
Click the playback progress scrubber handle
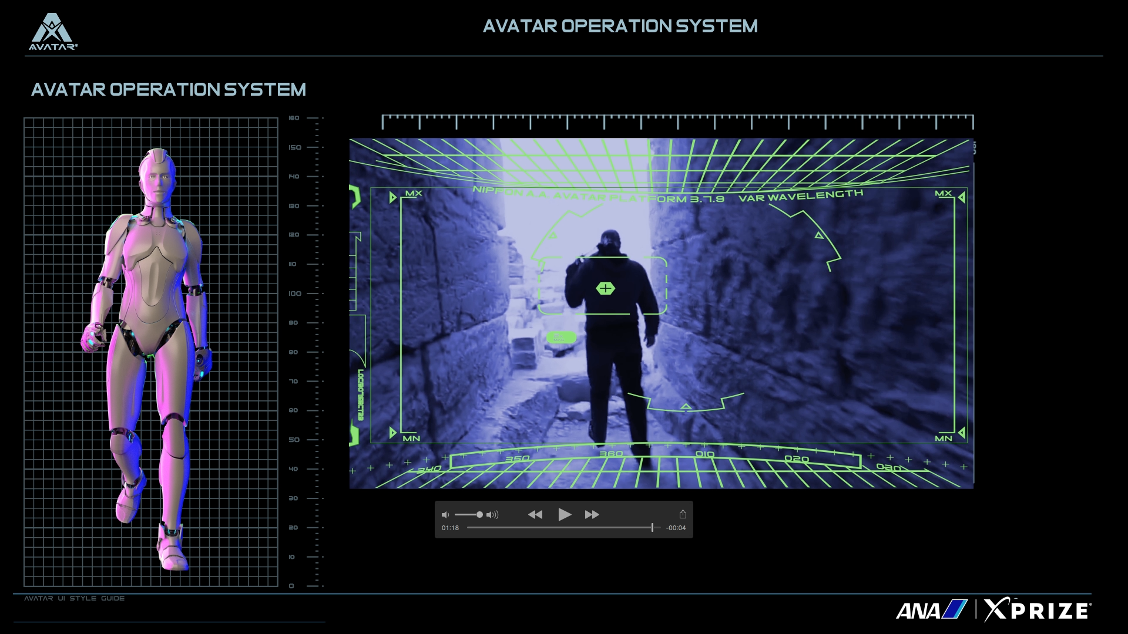652,528
